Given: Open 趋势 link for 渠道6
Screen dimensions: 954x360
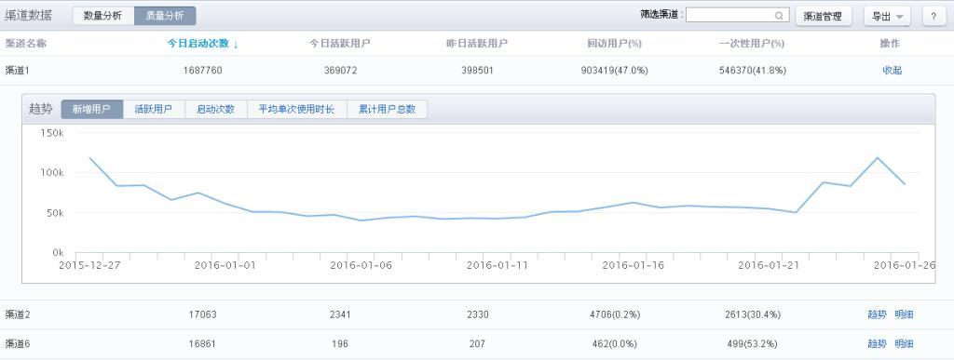Looking at the screenshot, I should [877, 343].
